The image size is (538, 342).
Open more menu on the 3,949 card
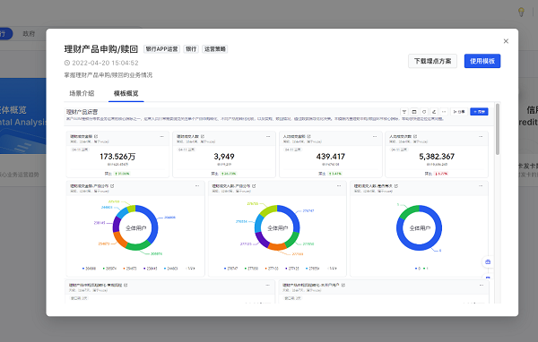click(268, 136)
